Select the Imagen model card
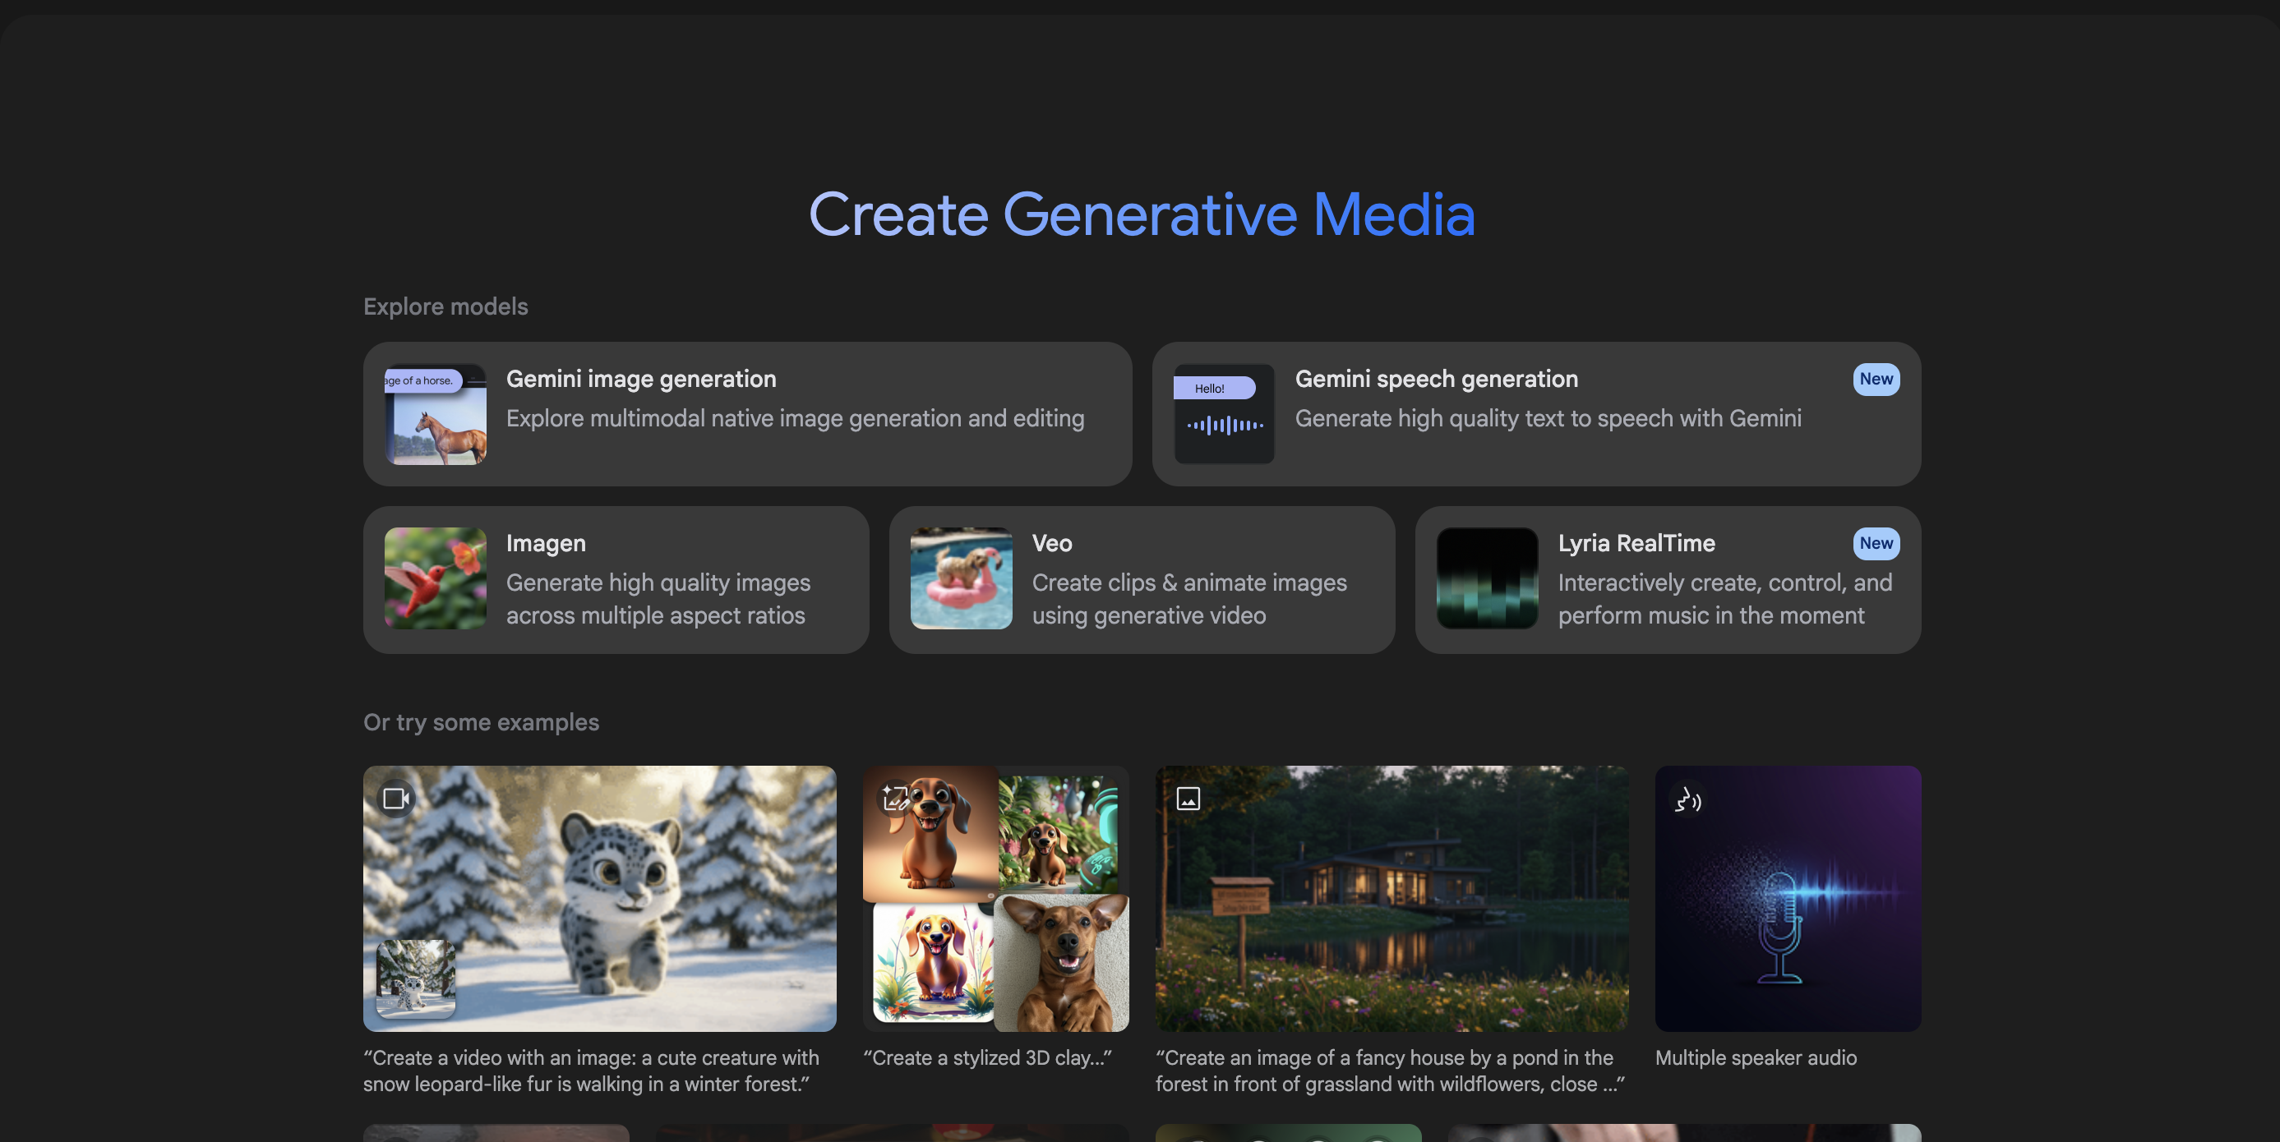Screen dimensions: 2280x1142 tap(617, 579)
